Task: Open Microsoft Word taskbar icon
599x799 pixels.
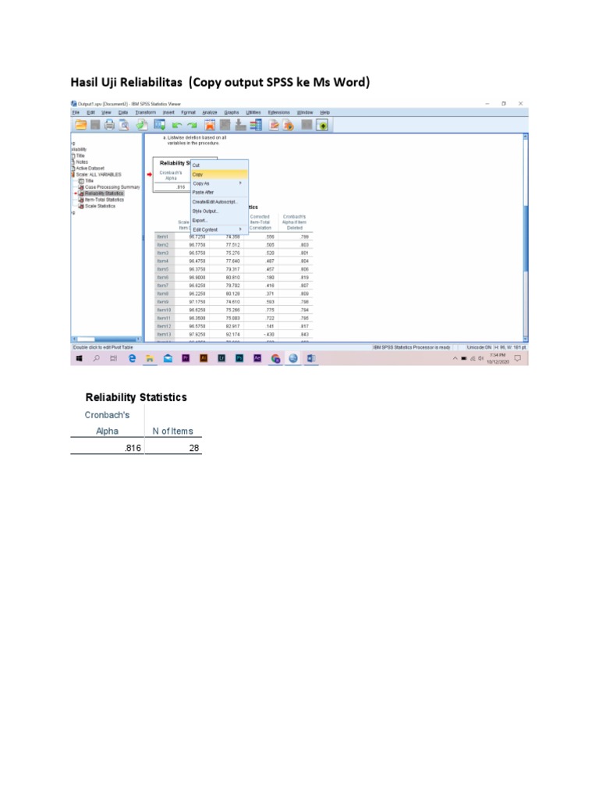Action: (x=310, y=359)
